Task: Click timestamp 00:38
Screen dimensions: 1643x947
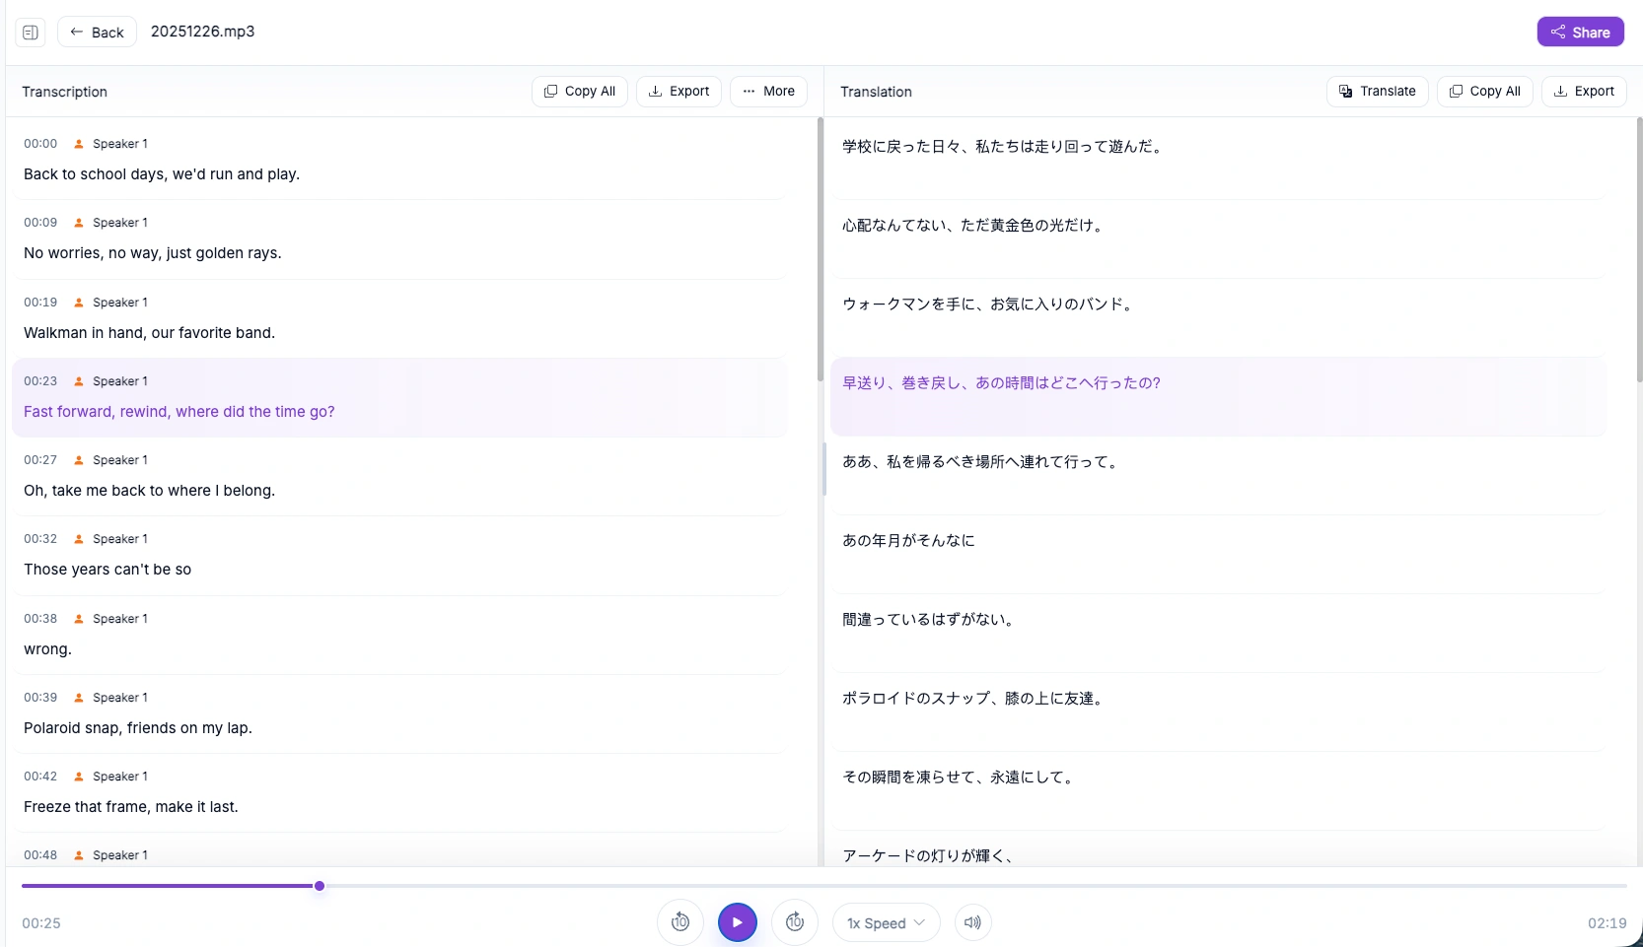Action: [40, 619]
